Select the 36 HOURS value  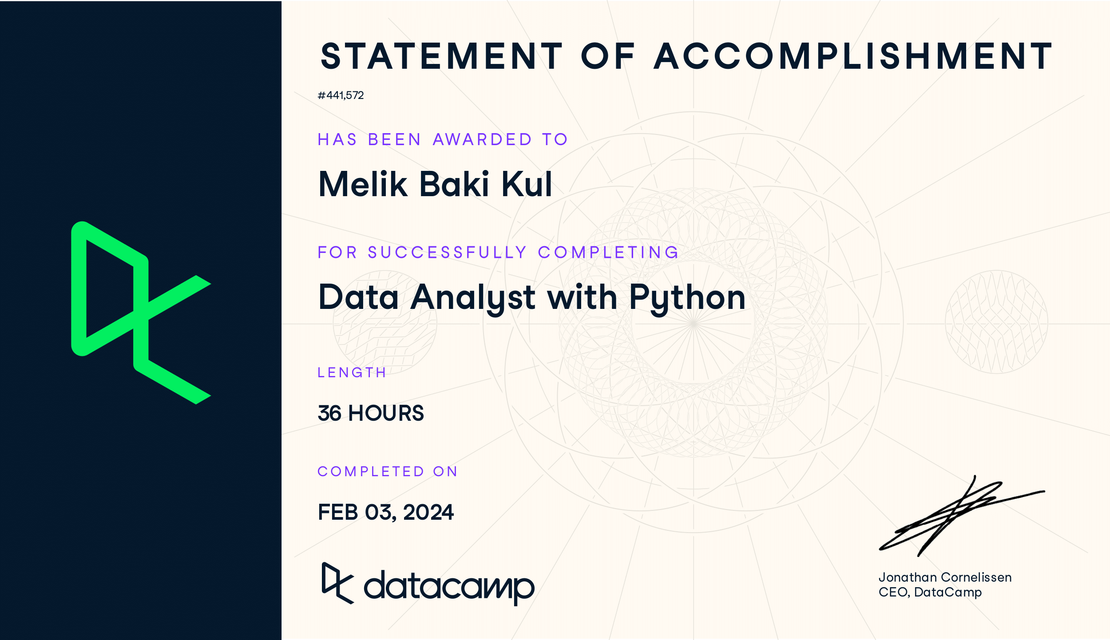tap(371, 413)
